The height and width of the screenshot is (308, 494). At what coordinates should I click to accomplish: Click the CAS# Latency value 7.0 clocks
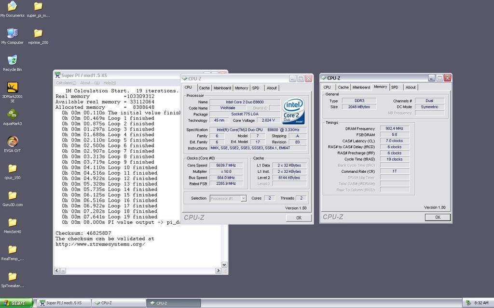tap(395, 141)
